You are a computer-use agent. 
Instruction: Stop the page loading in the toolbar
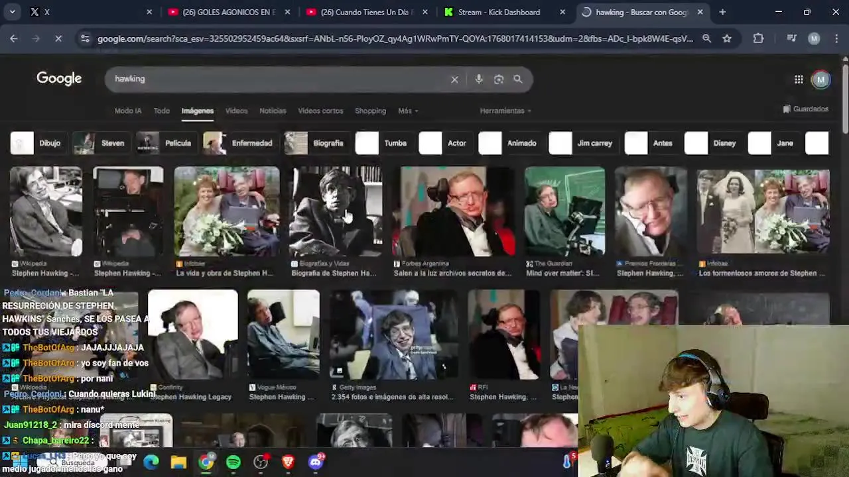pyautogui.click(x=58, y=38)
